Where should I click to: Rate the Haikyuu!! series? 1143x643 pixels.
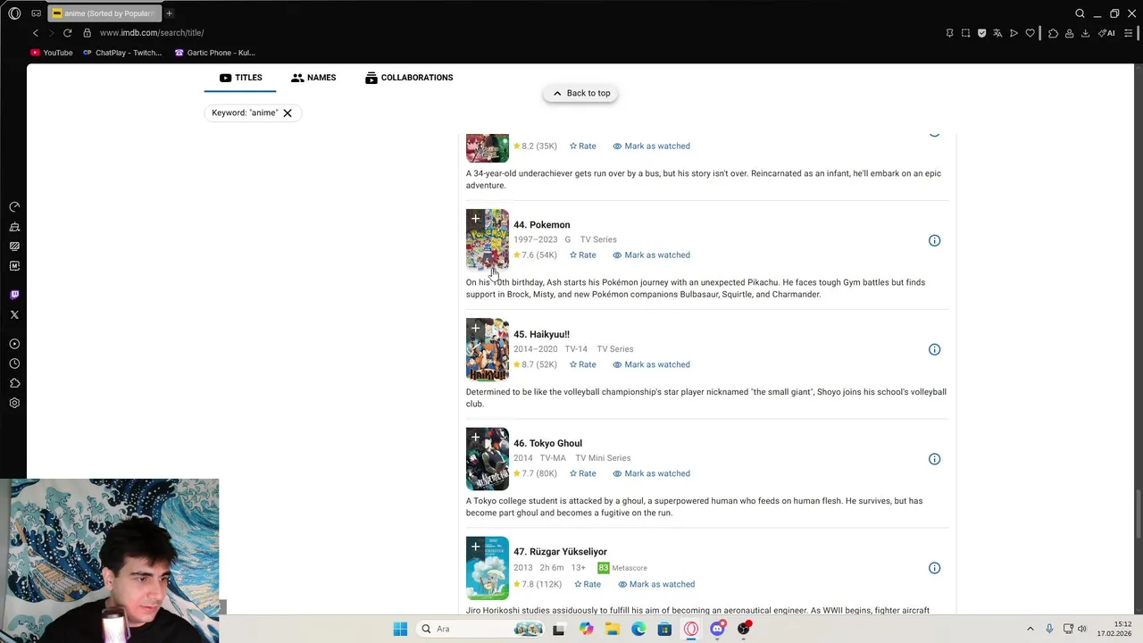(x=583, y=364)
